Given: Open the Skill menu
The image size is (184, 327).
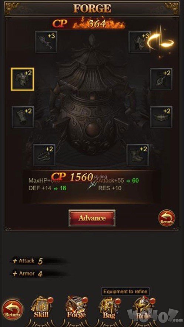Looking at the screenshot, I should [42, 308].
